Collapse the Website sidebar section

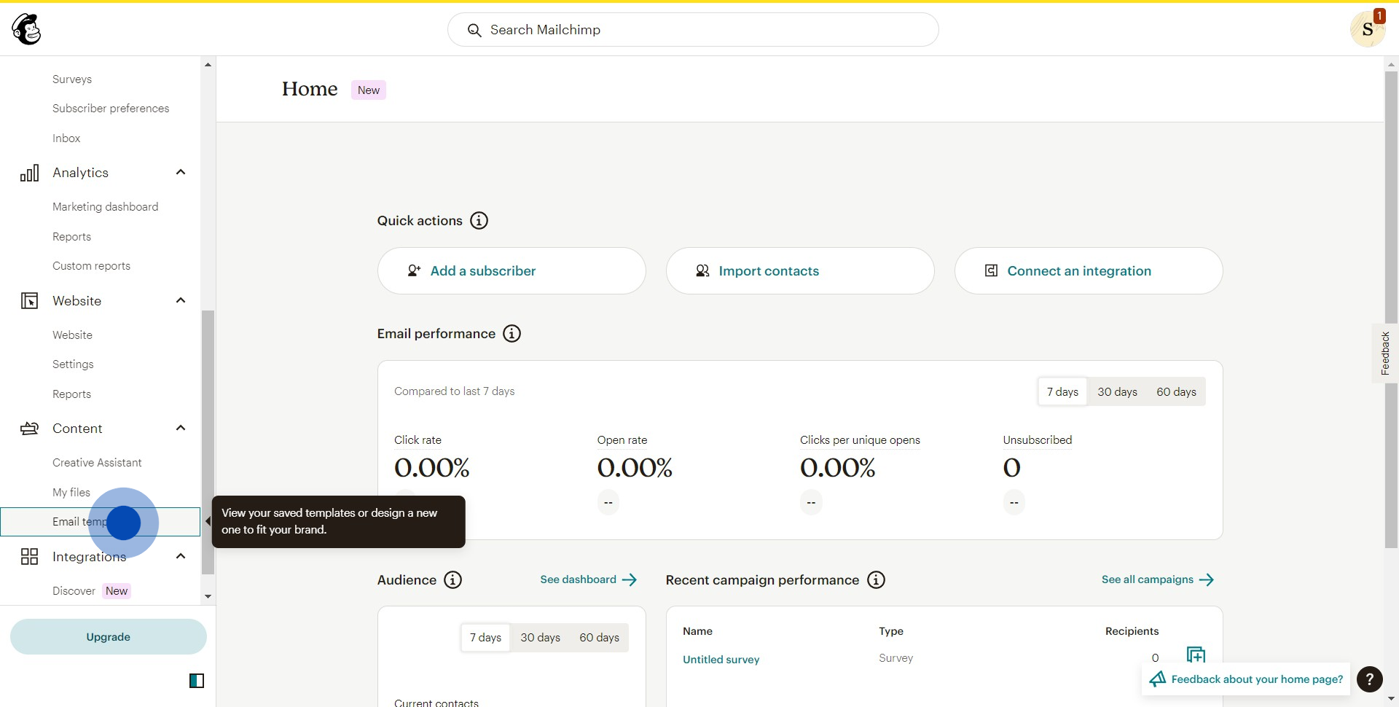pyautogui.click(x=181, y=301)
